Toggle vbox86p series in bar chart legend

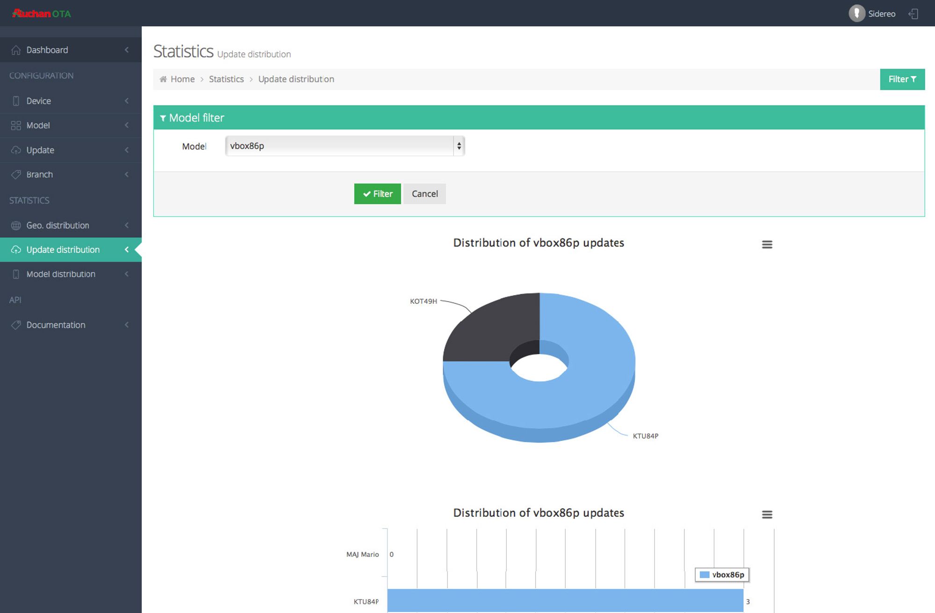point(722,575)
